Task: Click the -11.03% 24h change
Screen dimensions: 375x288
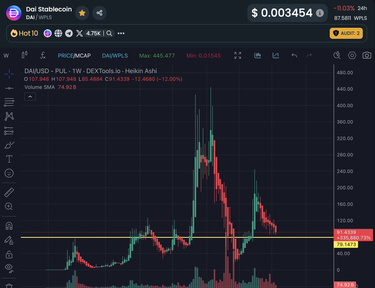Action: click(343, 8)
